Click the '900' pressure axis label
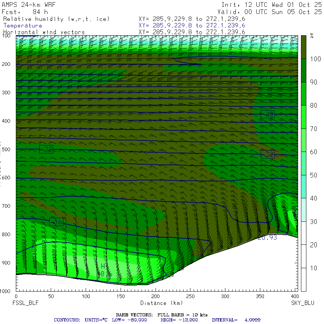Screen dimensions: 324x324 pyautogui.click(x=6, y=263)
